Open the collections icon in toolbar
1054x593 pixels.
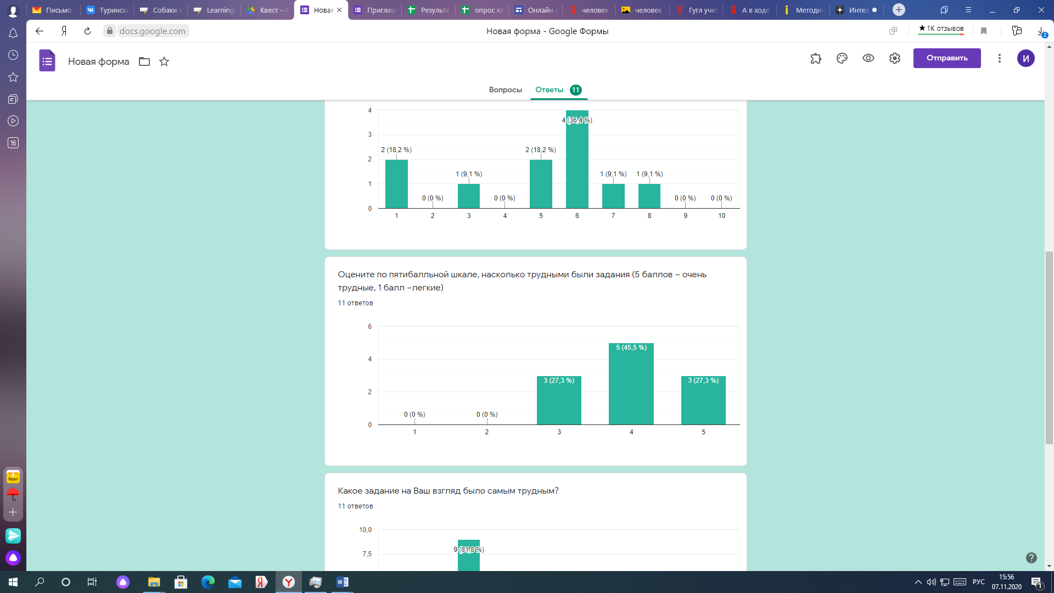pyautogui.click(x=1017, y=31)
